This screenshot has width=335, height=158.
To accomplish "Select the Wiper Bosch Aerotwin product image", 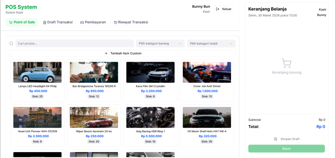I will pos(94,117).
